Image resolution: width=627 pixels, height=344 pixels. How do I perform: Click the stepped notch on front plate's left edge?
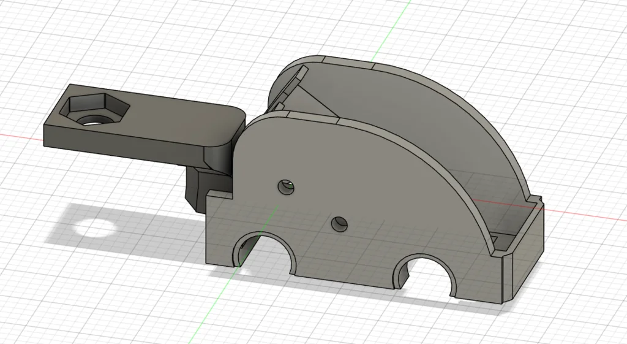click(218, 195)
